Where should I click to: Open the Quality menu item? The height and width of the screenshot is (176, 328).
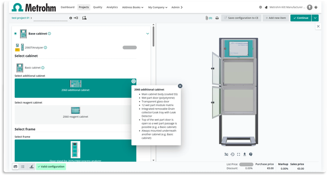[x=98, y=7]
